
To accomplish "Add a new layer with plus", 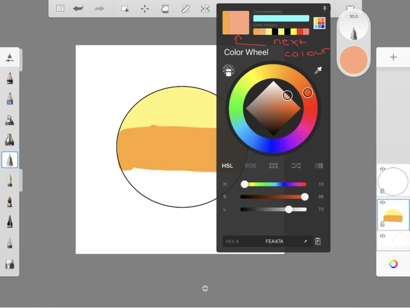I will pos(393,57).
